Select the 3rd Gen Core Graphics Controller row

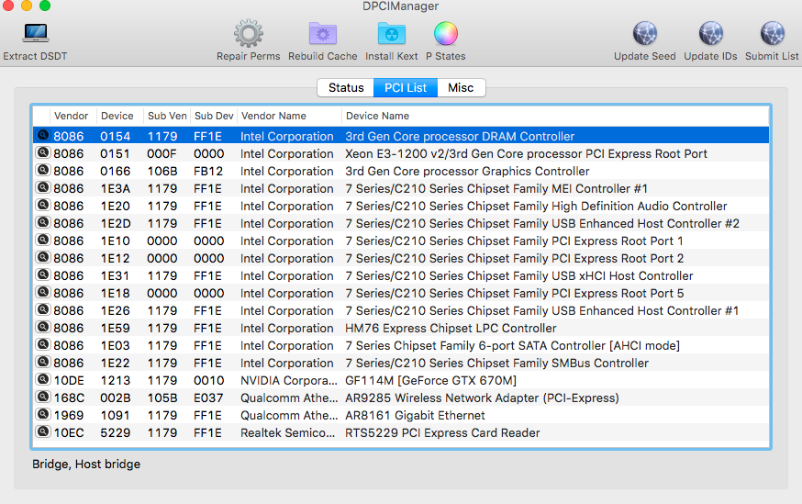click(x=467, y=171)
